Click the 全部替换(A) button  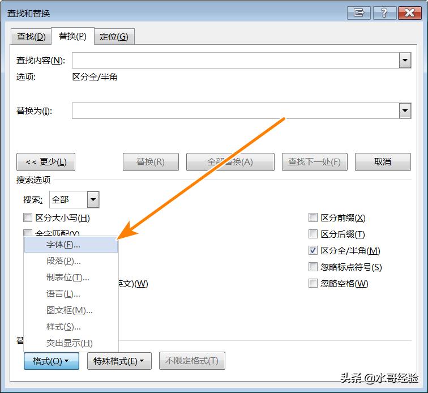click(x=230, y=162)
